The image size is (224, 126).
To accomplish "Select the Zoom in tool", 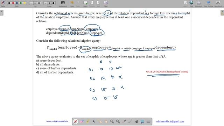I will [x=112, y=121].
